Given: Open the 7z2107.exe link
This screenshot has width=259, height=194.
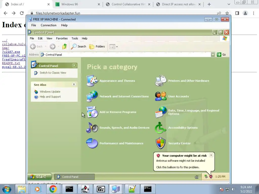Looking at the screenshot, I should pos(11,52).
